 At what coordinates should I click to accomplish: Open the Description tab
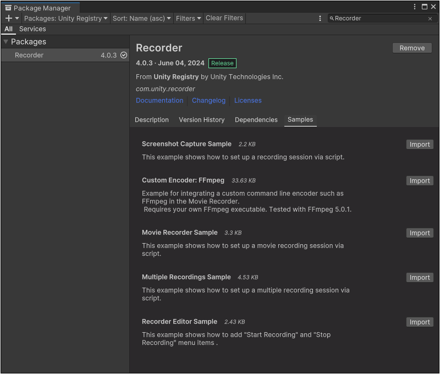(152, 120)
